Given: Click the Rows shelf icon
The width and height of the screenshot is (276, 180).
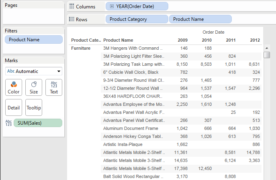Looking at the screenshot, I should pos(72,19).
